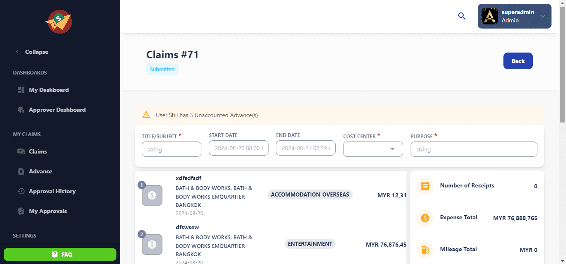Screen dimensions: 566x264
Task: Click the xdfsdfsdf expense dollar thumbnail
Action: tap(152, 196)
